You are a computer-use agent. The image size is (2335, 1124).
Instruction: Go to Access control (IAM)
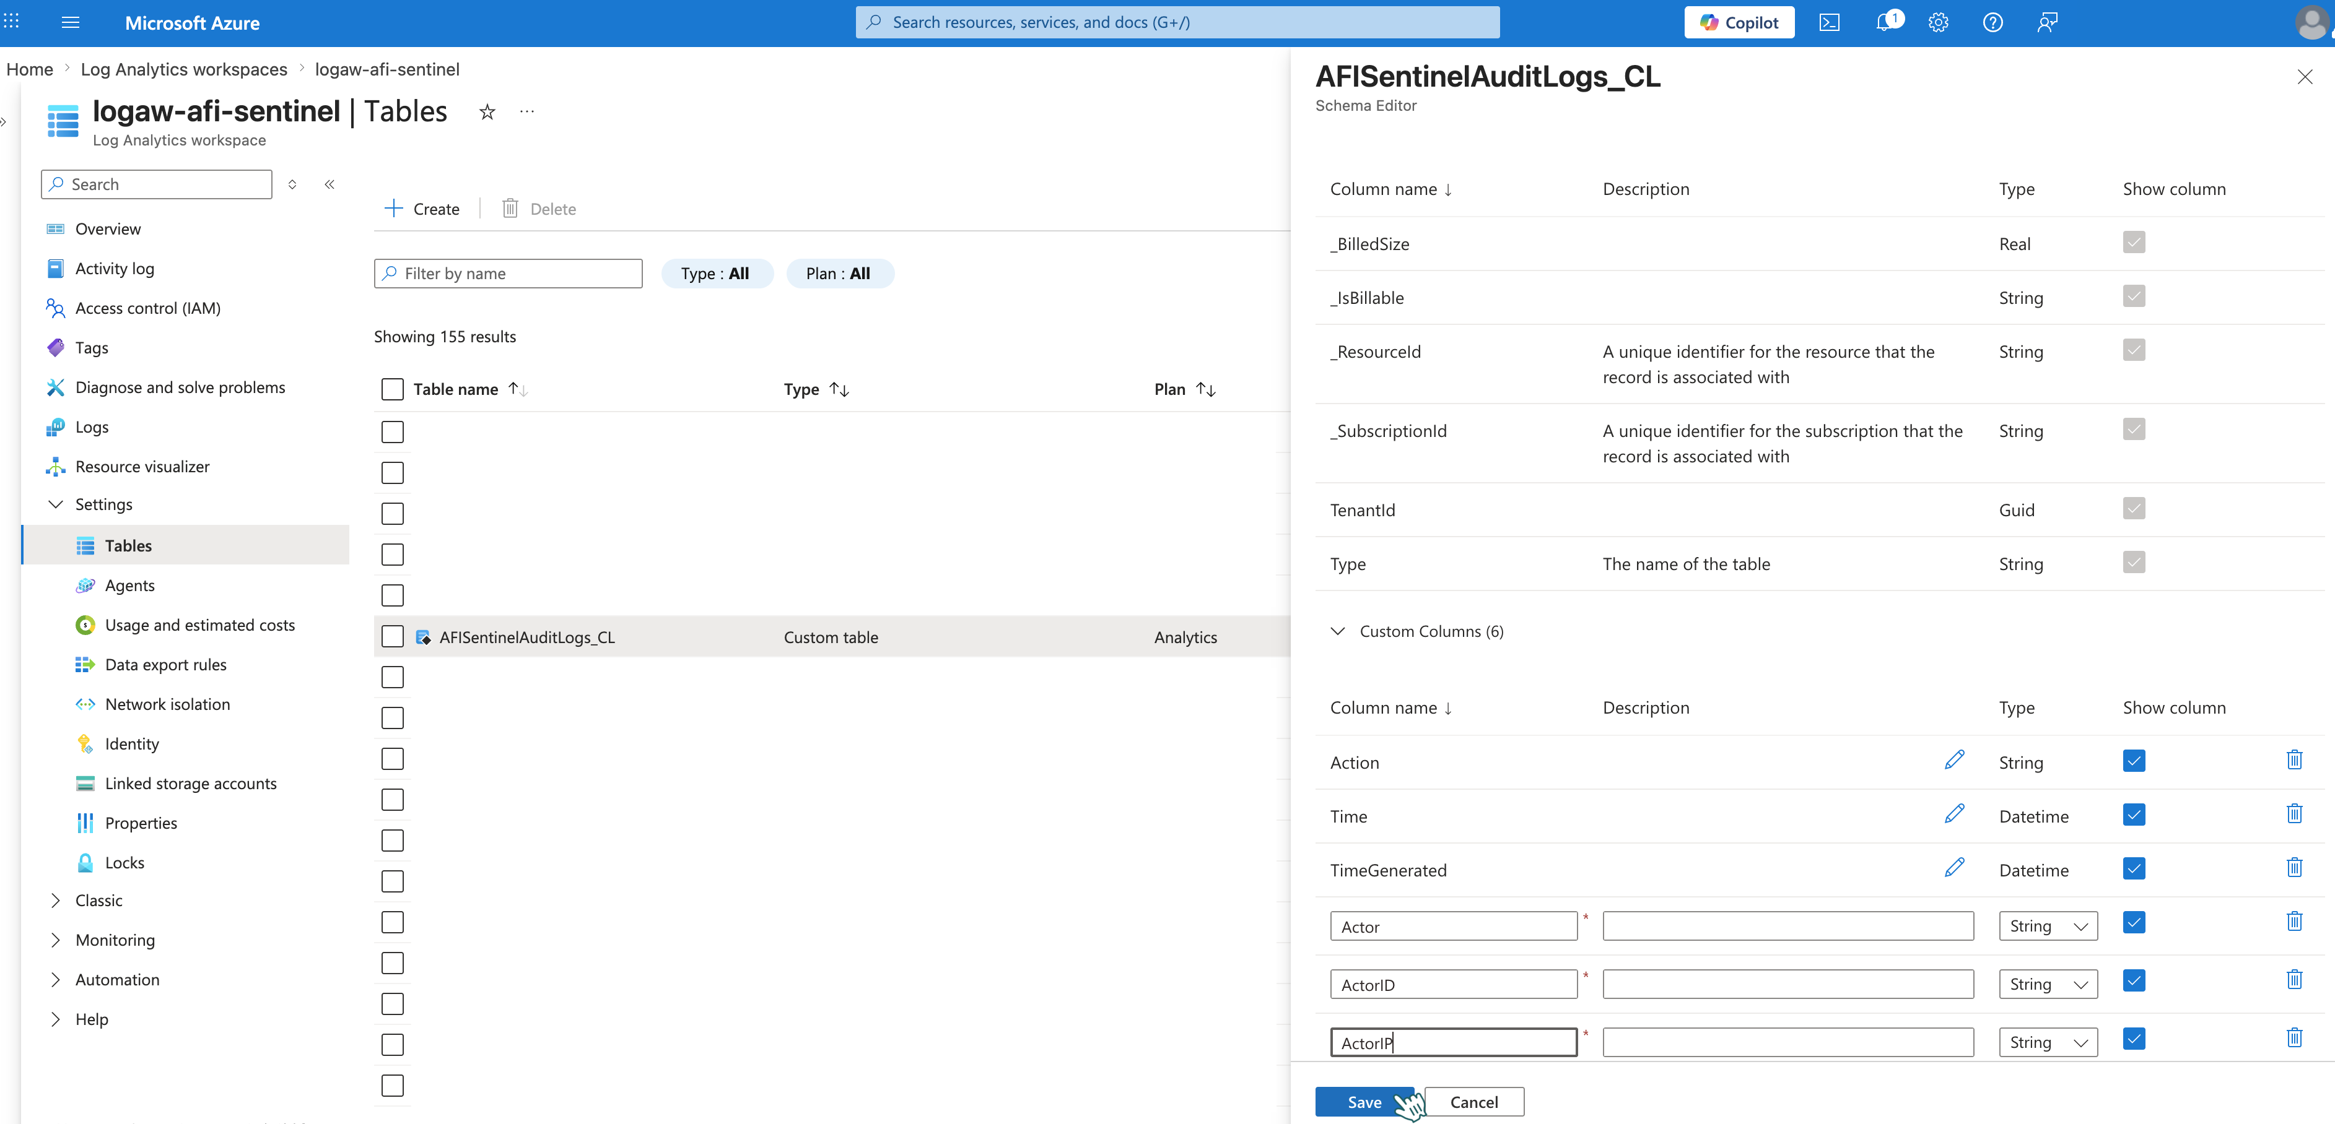[x=148, y=308]
